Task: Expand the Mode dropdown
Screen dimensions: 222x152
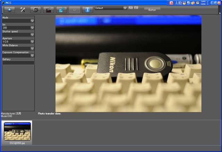Action: point(32,21)
